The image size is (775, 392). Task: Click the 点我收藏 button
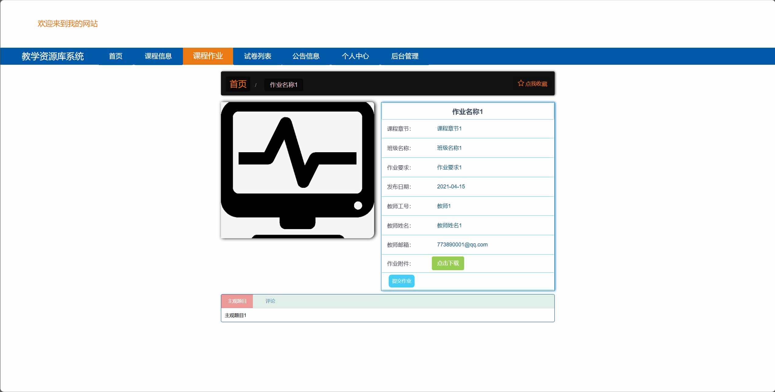click(532, 84)
